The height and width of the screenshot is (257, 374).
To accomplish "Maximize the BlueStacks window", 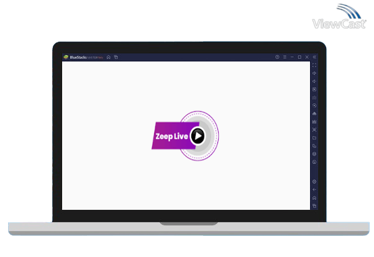I will coord(299,57).
